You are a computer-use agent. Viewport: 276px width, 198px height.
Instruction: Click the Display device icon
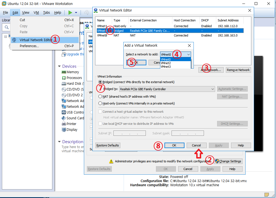64,129
